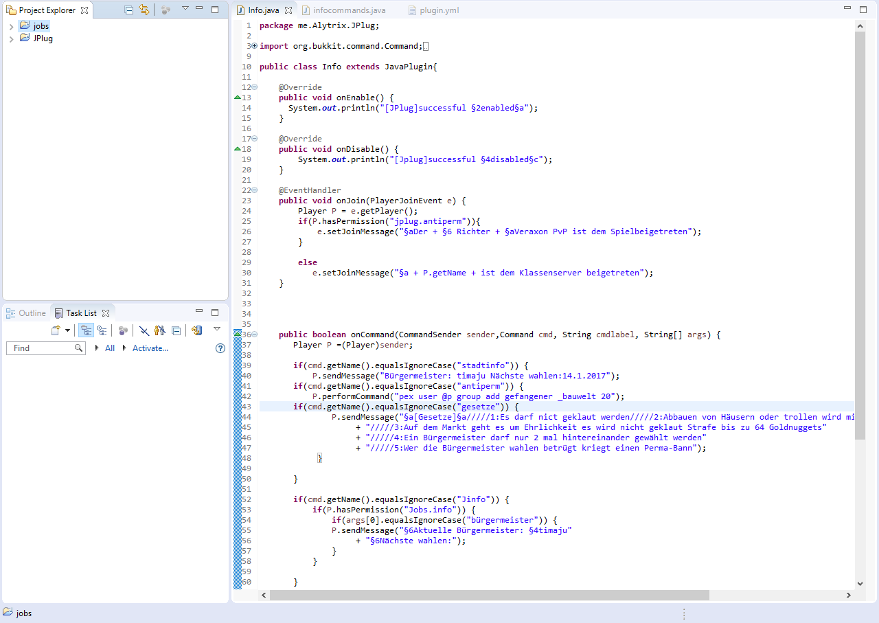
Task: Click the override marker on line 13
Action: (238, 98)
